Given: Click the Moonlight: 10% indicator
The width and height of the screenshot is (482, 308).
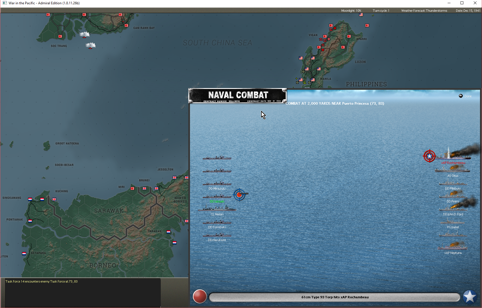Looking at the screenshot, I should (x=351, y=11).
